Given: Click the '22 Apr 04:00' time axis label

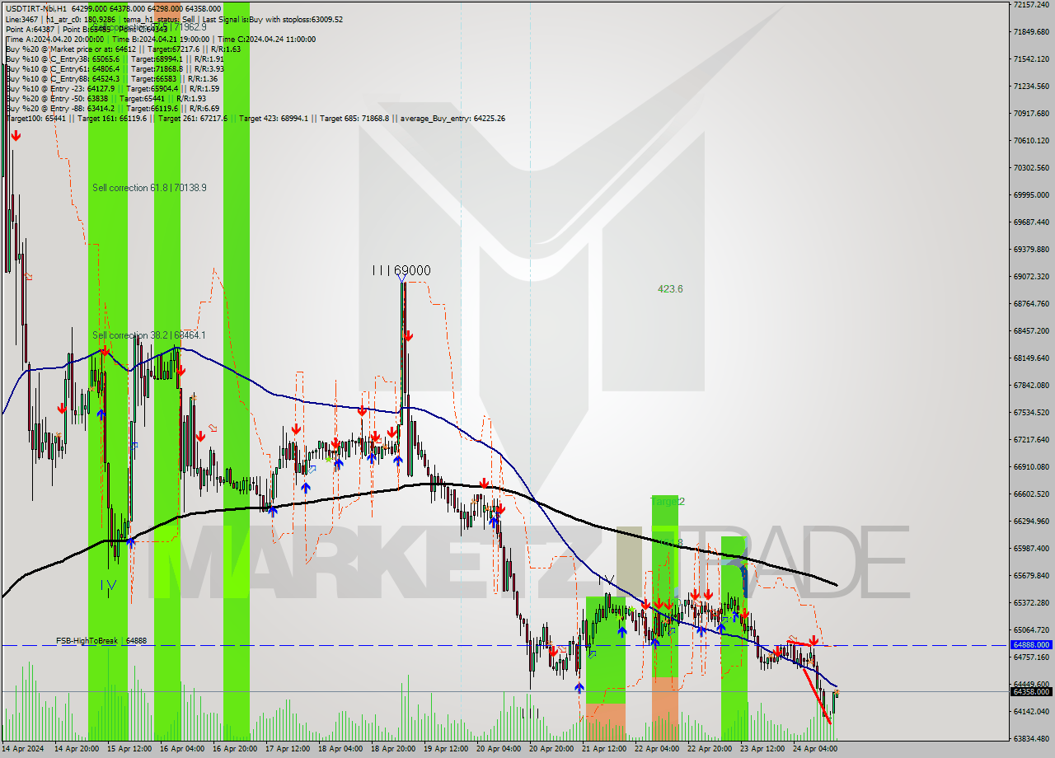Looking at the screenshot, I should (x=658, y=749).
